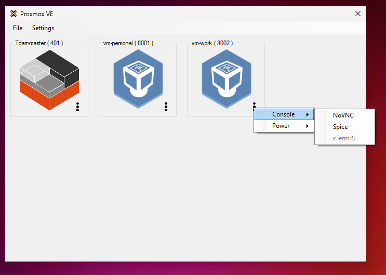Click the 'Tdarr-master ( 401 )' label

coord(39,43)
